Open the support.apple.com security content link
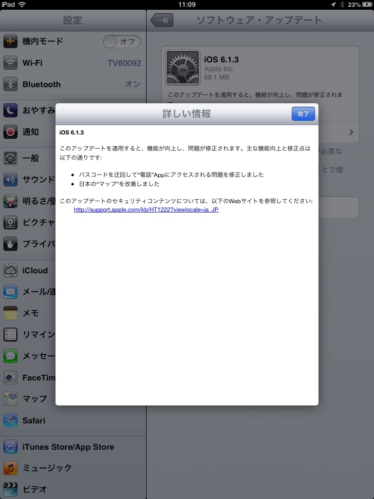This screenshot has height=499, width=374. click(146, 210)
